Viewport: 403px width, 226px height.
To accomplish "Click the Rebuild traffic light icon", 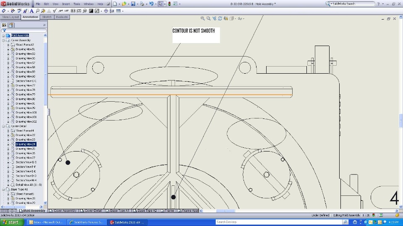I will [x=169, y=4].
